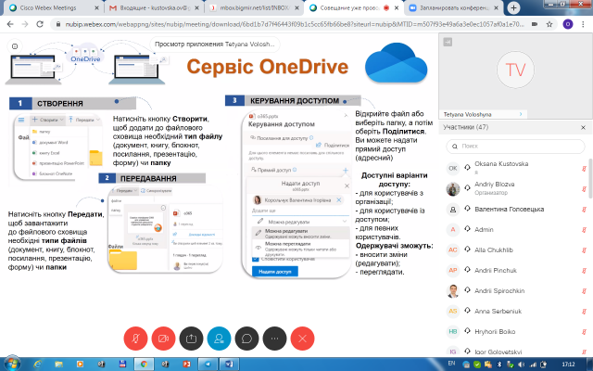Viewport: 593px width, 371px height.
Task: Click the OK avatar of Oksana Kustovska
Action: 453,168
